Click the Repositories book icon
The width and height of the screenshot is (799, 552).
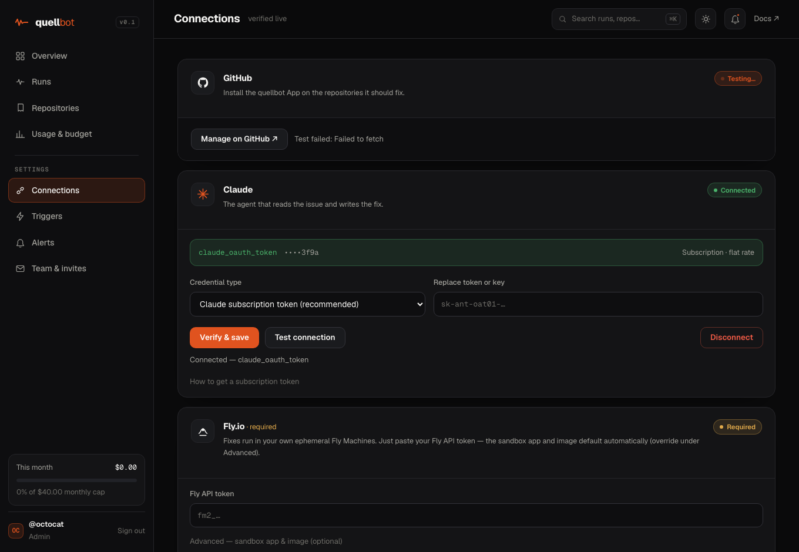(20, 108)
